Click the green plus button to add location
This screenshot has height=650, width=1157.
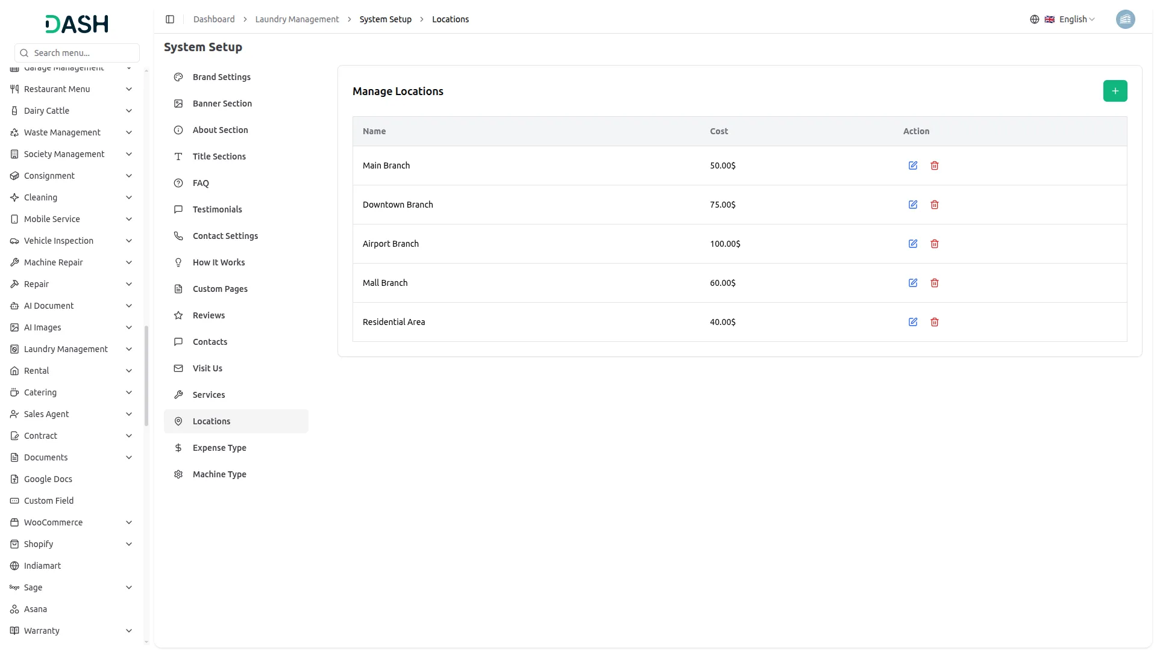tap(1115, 91)
